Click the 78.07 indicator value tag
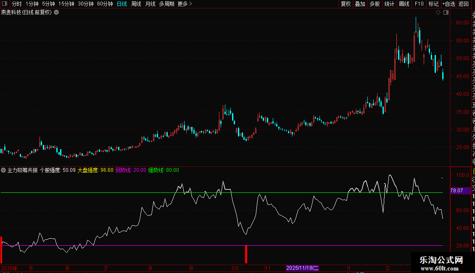 point(460,191)
